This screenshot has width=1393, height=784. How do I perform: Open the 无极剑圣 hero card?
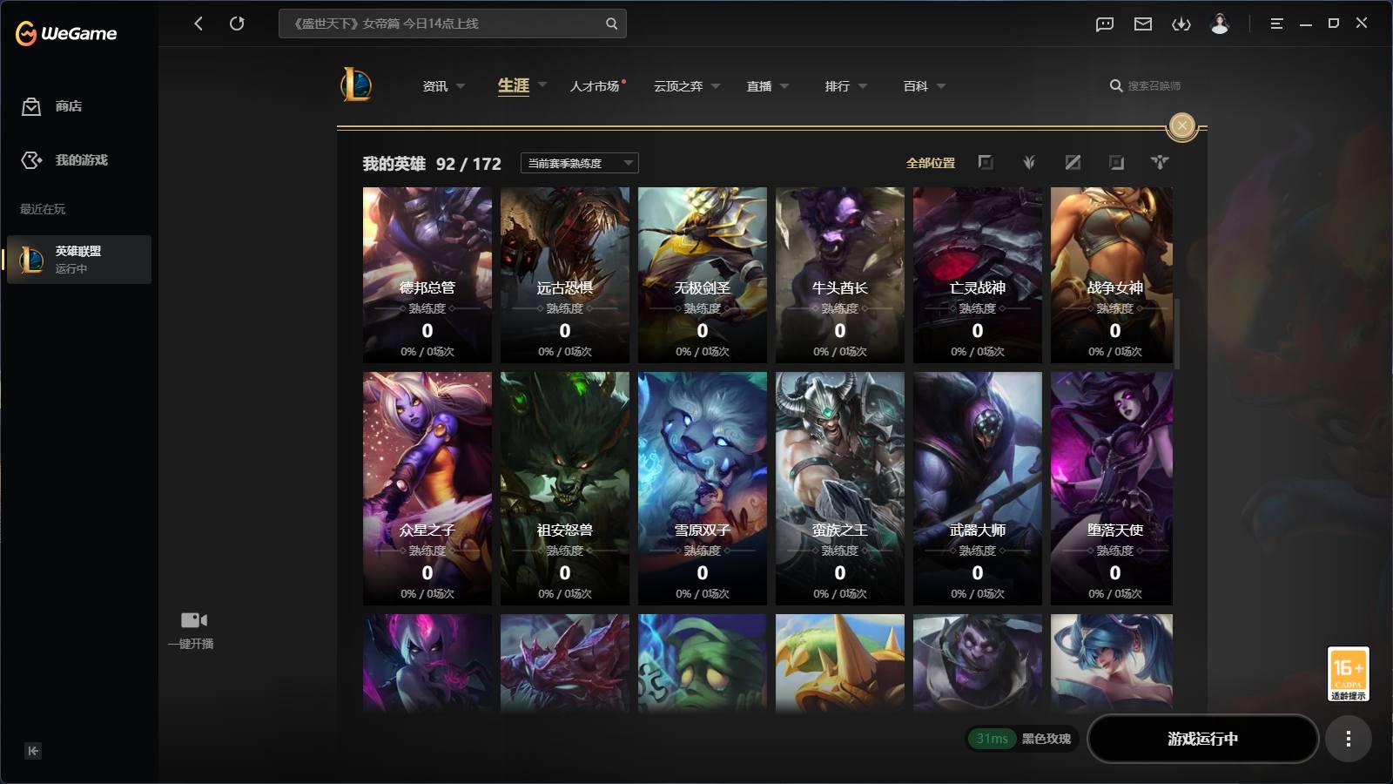coord(703,275)
